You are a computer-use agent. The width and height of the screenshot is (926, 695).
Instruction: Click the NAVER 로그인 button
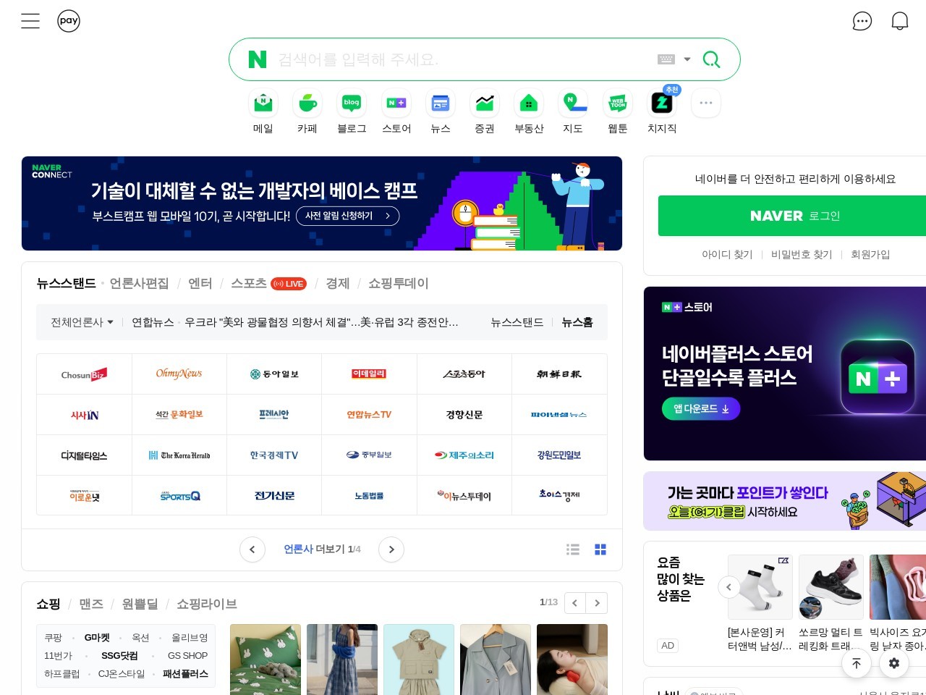coord(794,216)
